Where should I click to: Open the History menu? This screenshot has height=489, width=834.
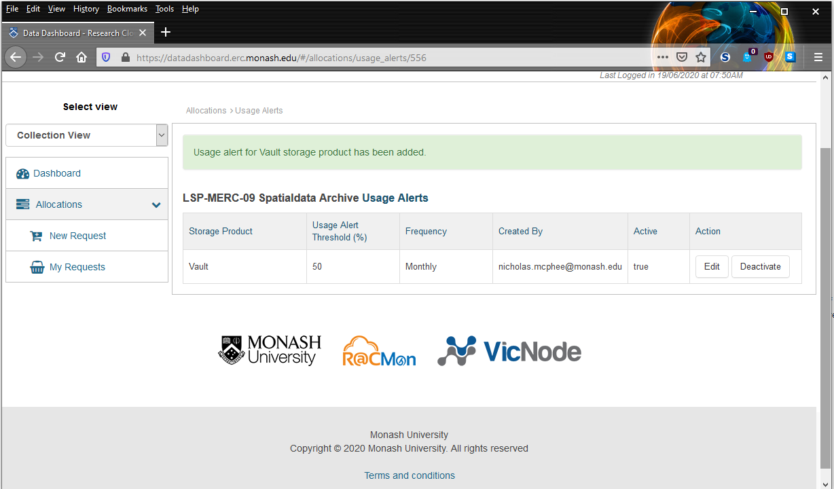(86, 9)
